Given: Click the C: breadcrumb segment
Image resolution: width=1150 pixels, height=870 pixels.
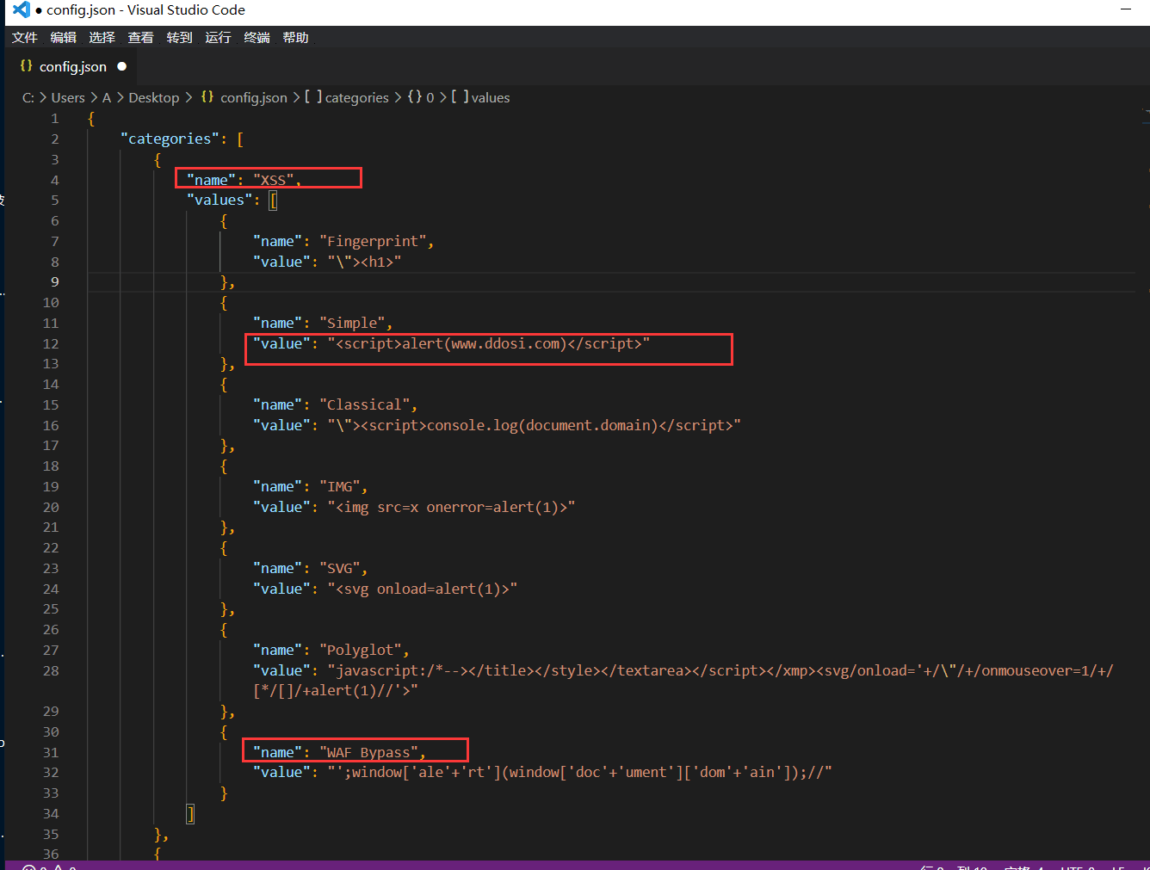Looking at the screenshot, I should pyautogui.click(x=28, y=97).
